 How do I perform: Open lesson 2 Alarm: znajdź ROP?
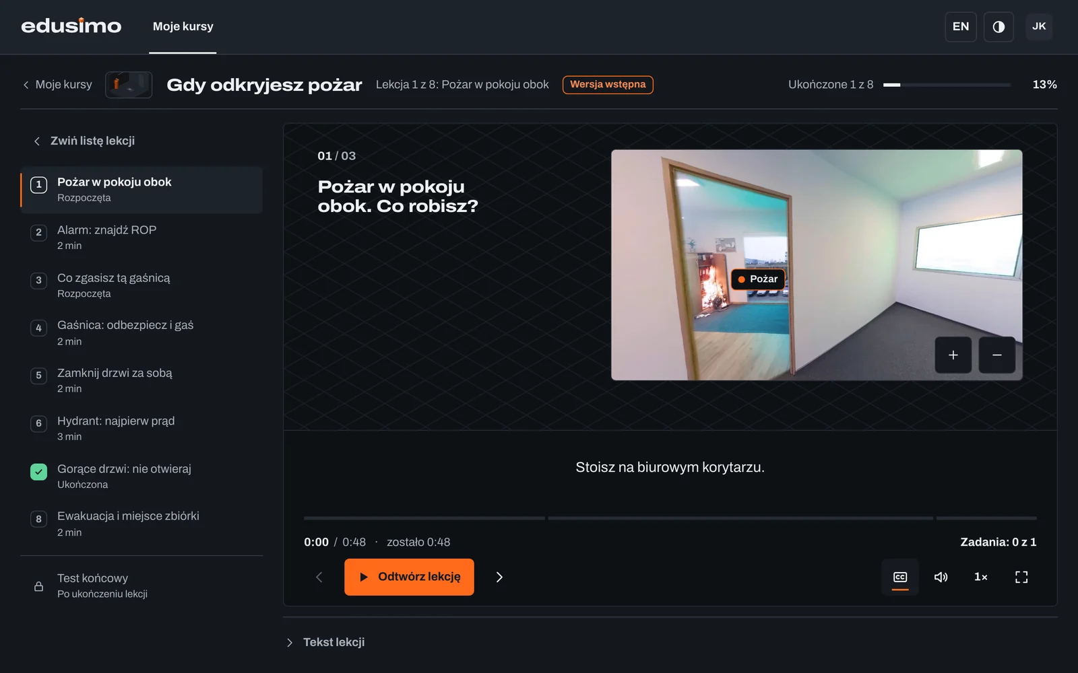[x=141, y=238]
